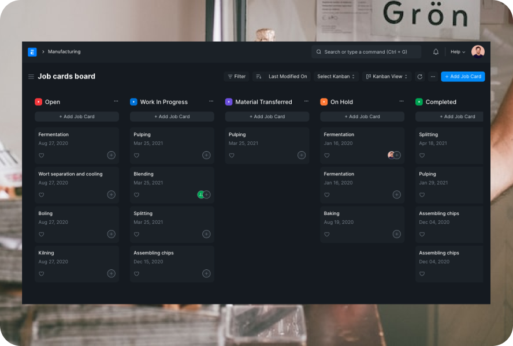The height and width of the screenshot is (346, 513).
Task: Open the Kanban View switcher dropdown
Action: point(386,77)
